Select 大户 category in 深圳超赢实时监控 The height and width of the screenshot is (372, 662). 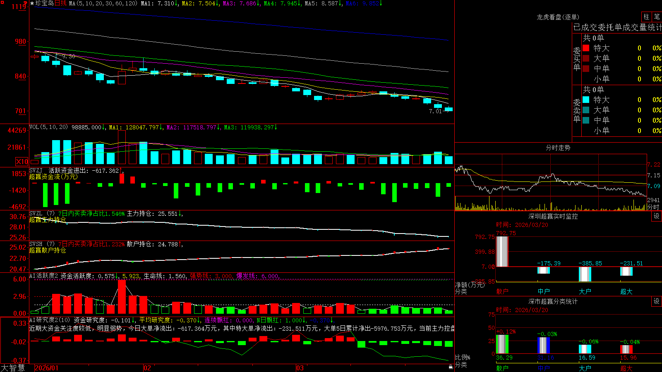(x=585, y=291)
